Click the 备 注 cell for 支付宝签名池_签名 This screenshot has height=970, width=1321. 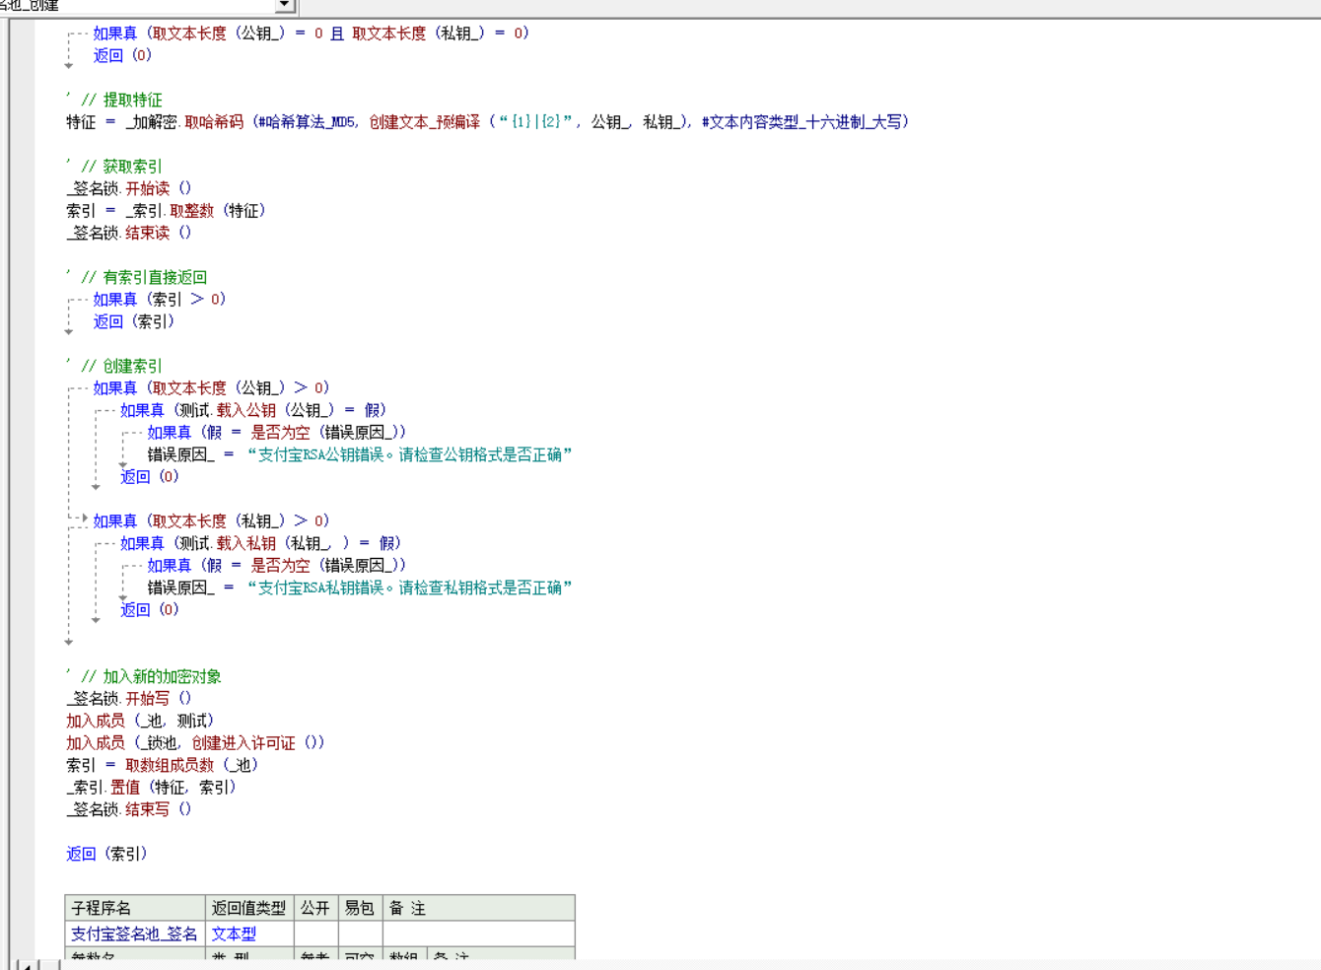click(479, 934)
